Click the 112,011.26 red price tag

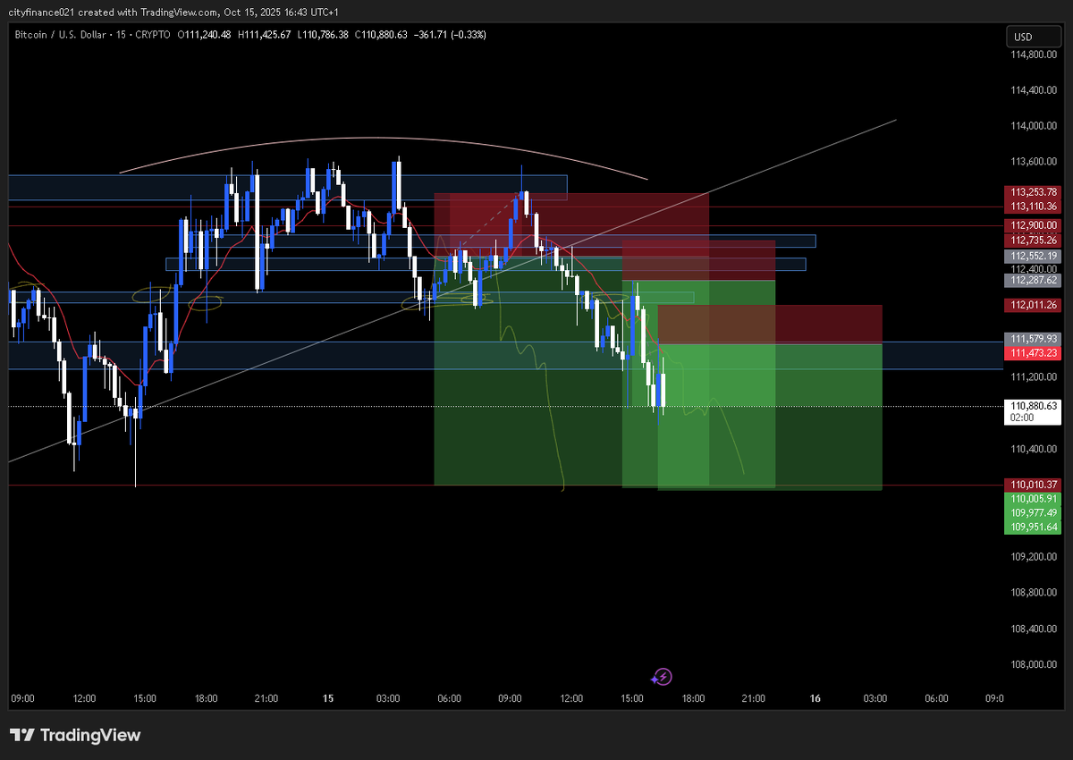1033,305
